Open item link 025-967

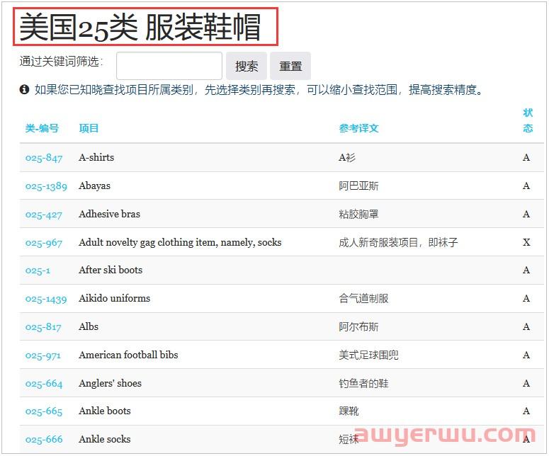point(44,243)
